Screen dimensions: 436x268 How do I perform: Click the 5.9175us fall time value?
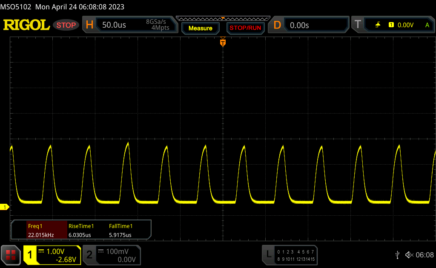click(x=120, y=235)
